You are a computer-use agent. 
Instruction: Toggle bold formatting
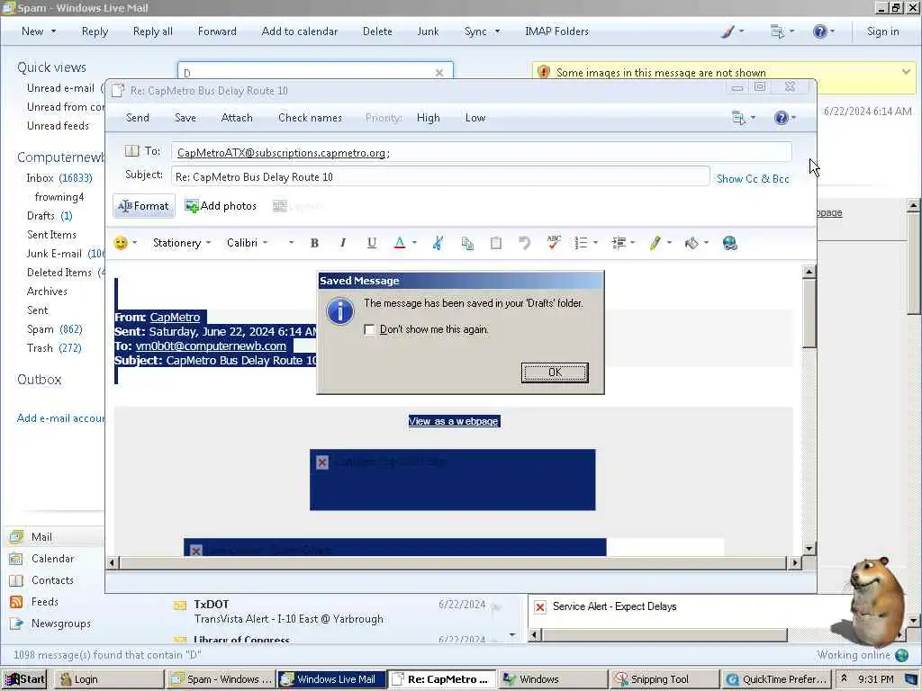coord(314,243)
